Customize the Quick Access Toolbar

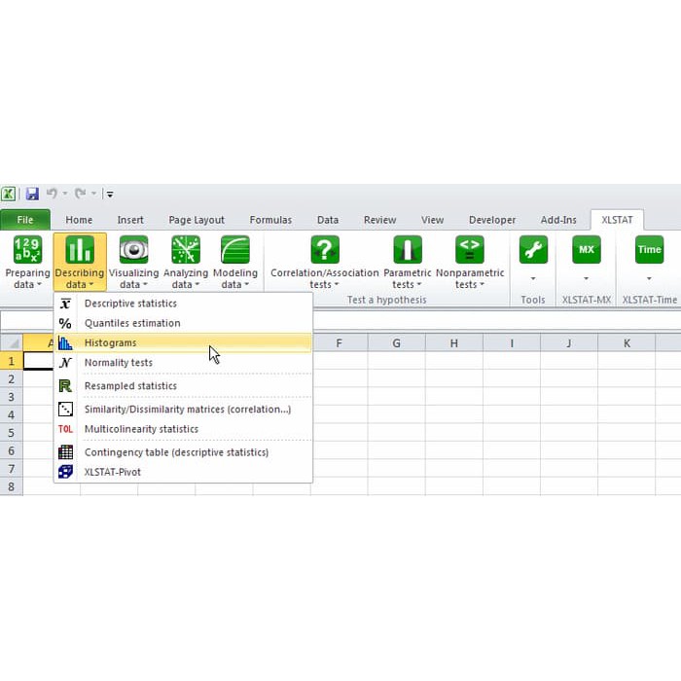coord(110,195)
